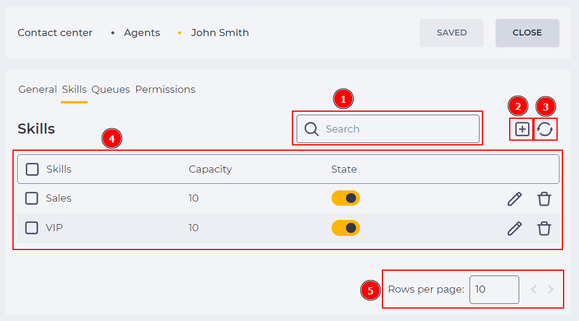Open the Permissions tab

click(165, 89)
